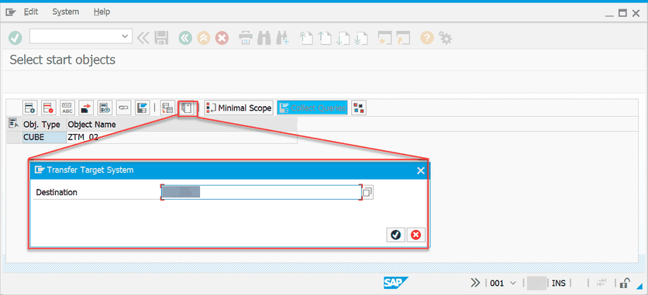
Task: Open the transaction command field dropdown
Action: point(126,36)
